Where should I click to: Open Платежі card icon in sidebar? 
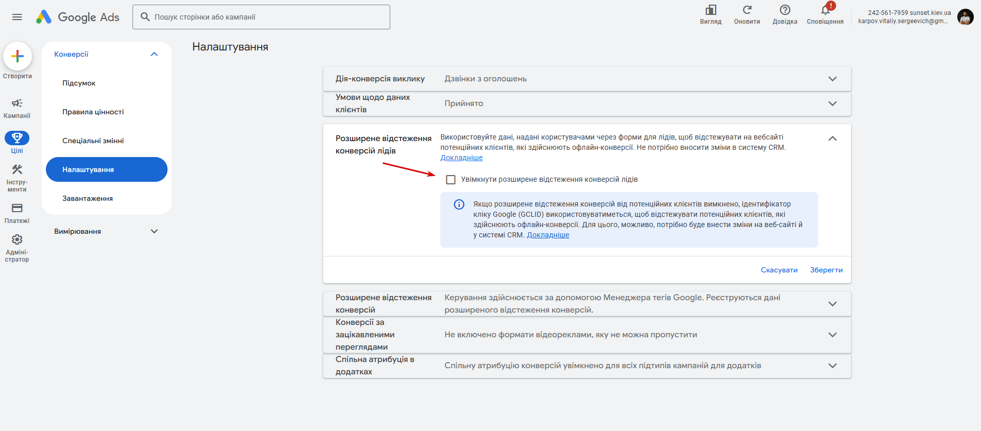click(x=17, y=209)
